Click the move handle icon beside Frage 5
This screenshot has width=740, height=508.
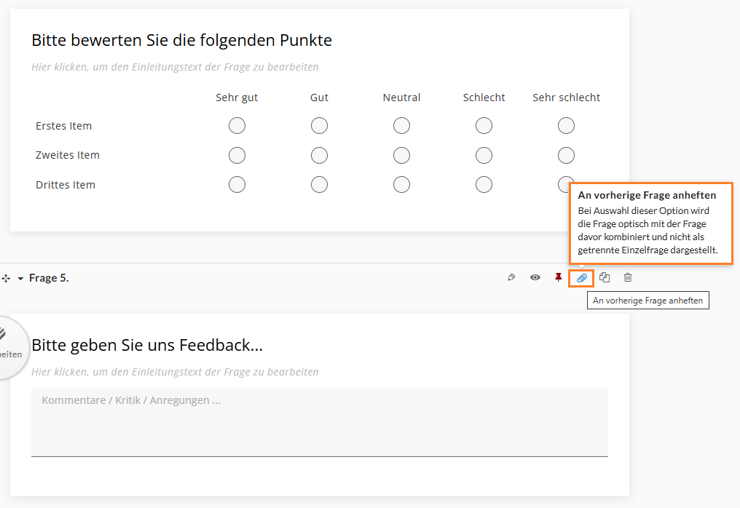(6, 278)
